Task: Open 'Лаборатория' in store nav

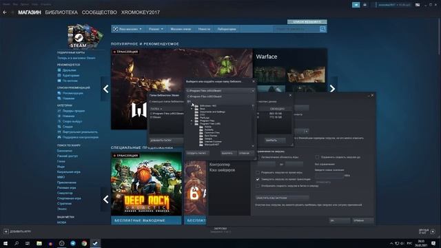Action: point(227,29)
